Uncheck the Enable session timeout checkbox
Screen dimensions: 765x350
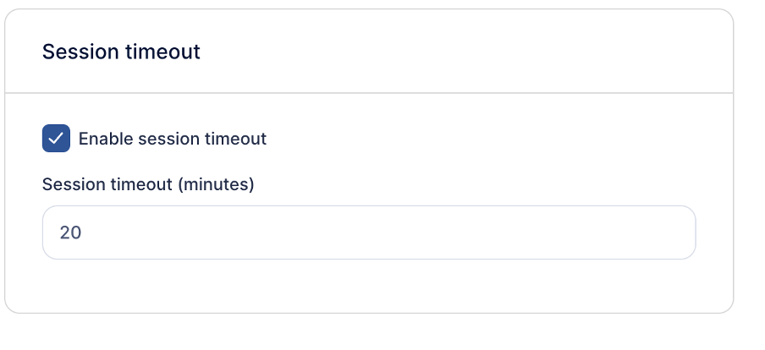click(56, 139)
